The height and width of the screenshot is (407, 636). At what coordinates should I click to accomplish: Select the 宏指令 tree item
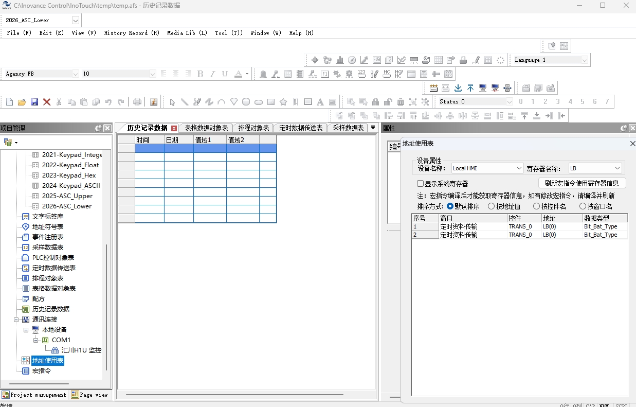click(x=42, y=371)
